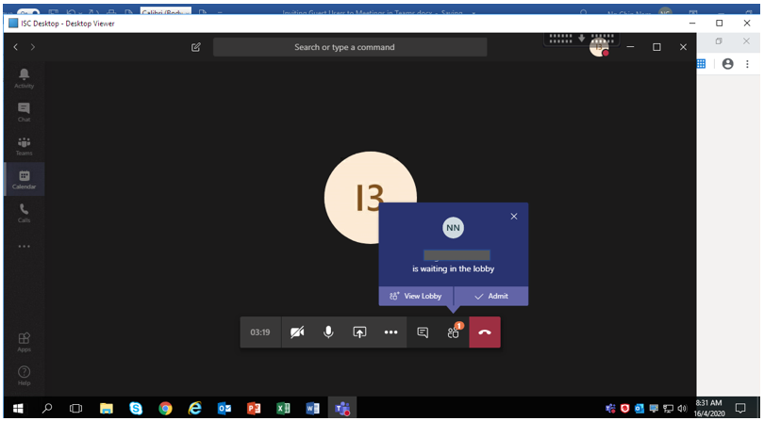The image size is (764, 421).
Task: Click the 03:19 meeting timer
Action: click(260, 332)
